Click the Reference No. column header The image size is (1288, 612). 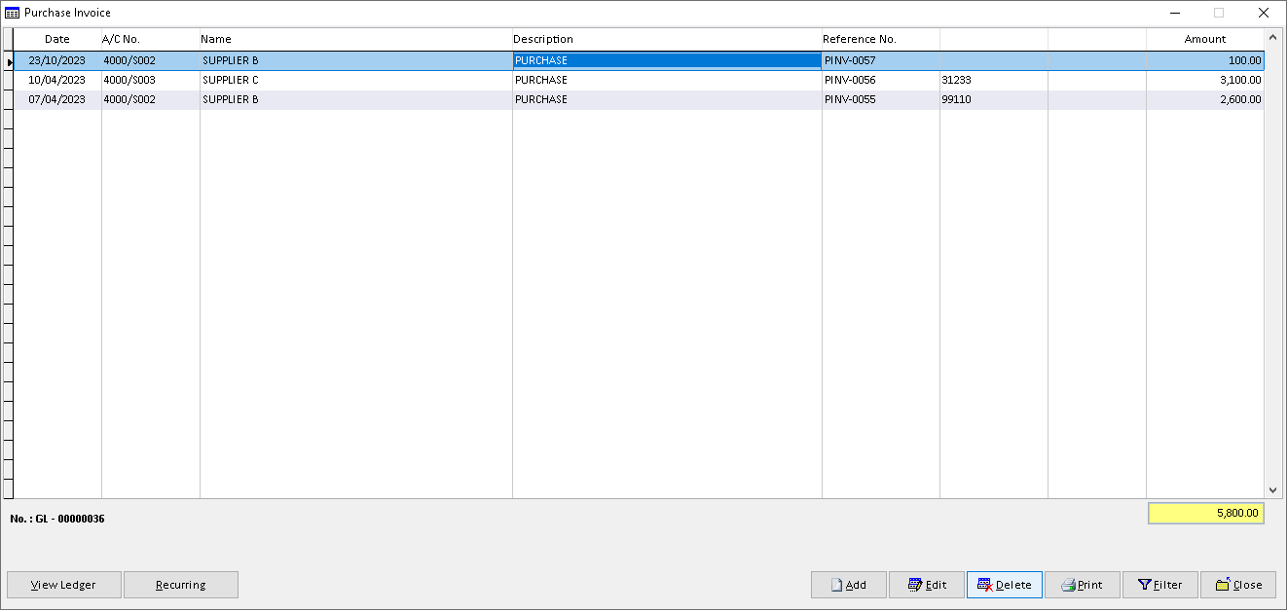coord(881,39)
